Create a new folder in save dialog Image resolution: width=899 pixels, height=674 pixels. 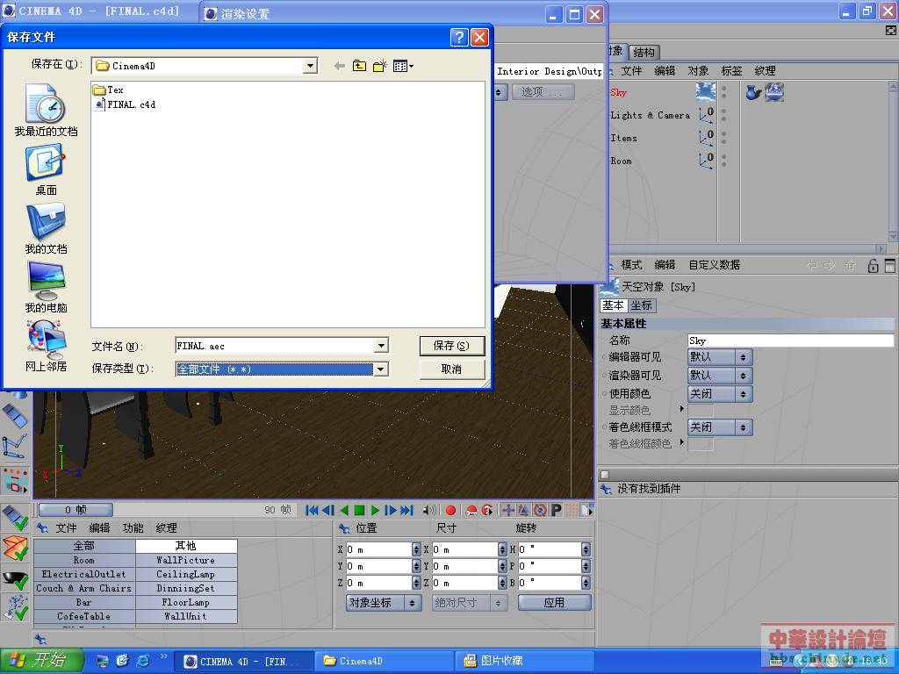(379, 66)
